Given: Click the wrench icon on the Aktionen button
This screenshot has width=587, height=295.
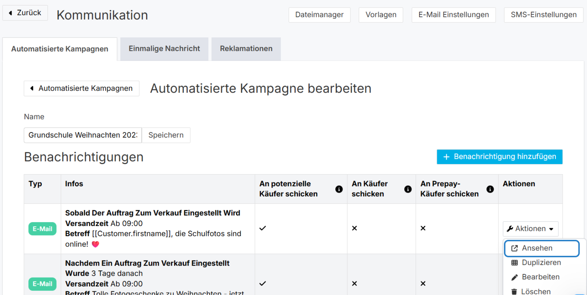Looking at the screenshot, I should [510, 229].
